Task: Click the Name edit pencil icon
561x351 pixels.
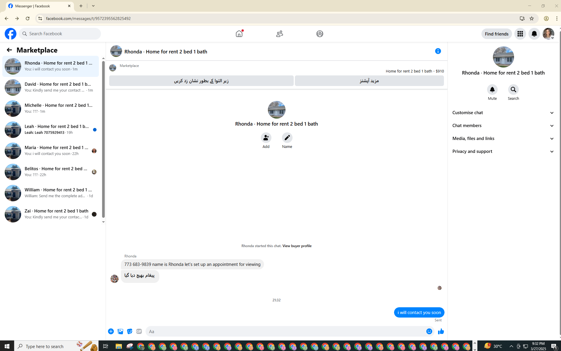Action: point(287,138)
